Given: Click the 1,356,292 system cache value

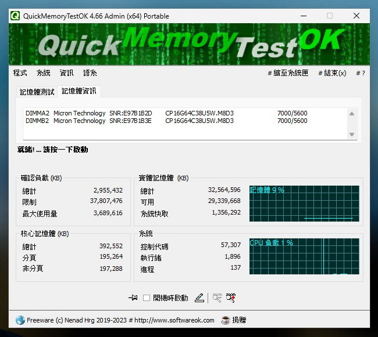Looking at the screenshot, I should (226, 212).
